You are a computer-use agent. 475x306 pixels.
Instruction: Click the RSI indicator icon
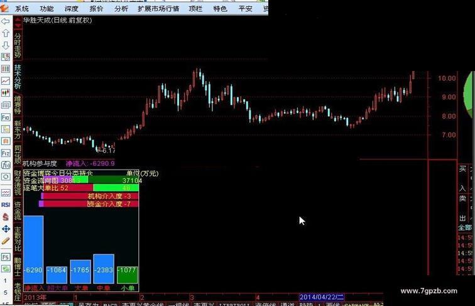(x=6, y=205)
